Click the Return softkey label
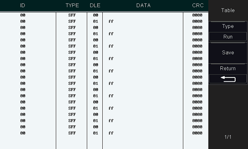The image size is (248, 149). 228,68
